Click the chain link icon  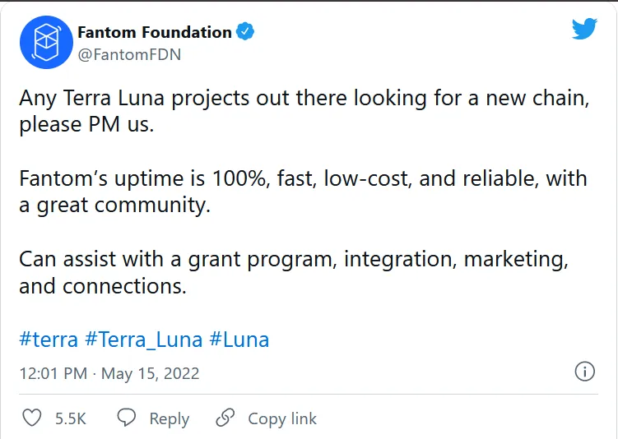[x=225, y=418]
